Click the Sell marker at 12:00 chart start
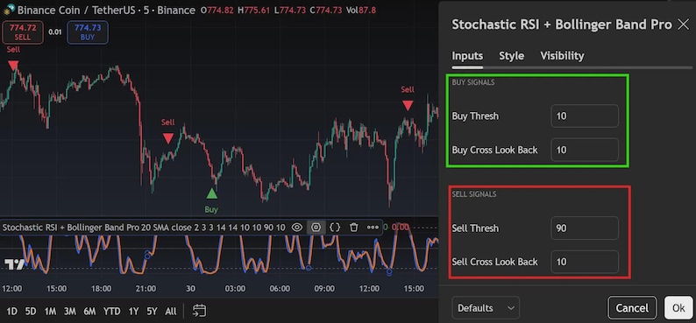The height and width of the screenshot is (323, 696). pos(13,66)
